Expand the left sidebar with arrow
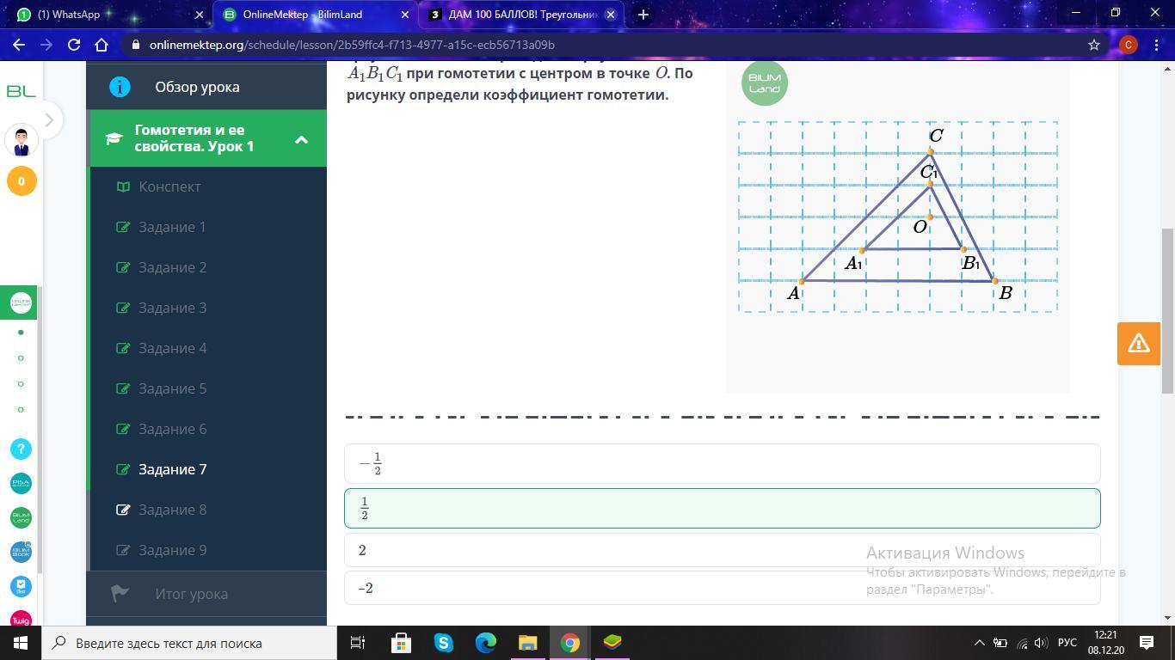Viewport: 1175px width, 660px height. tap(49, 120)
